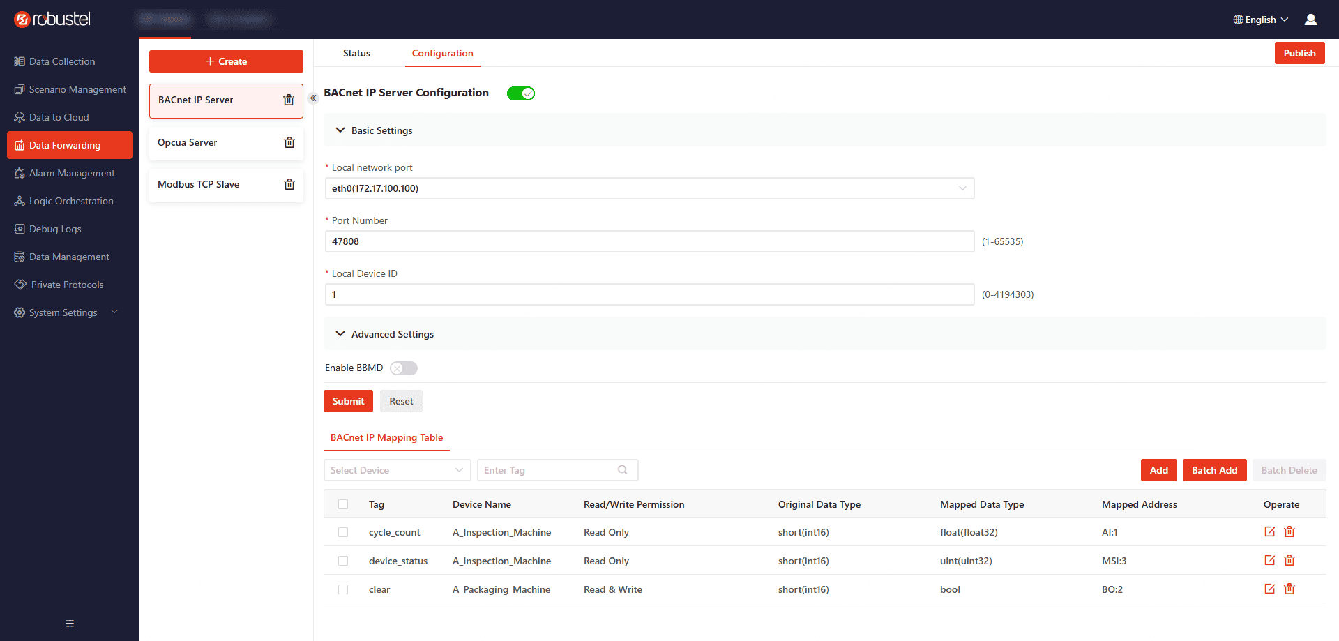This screenshot has height=641, width=1339.
Task: Collapse sidebar with hamburger icon
Action: (x=70, y=624)
